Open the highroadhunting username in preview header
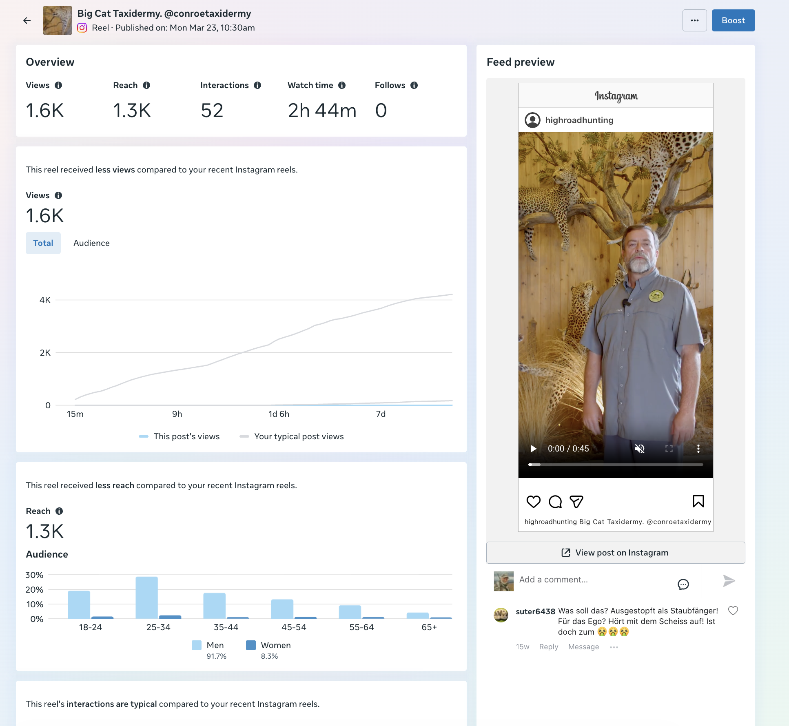The height and width of the screenshot is (726, 789). click(x=579, y=120)
